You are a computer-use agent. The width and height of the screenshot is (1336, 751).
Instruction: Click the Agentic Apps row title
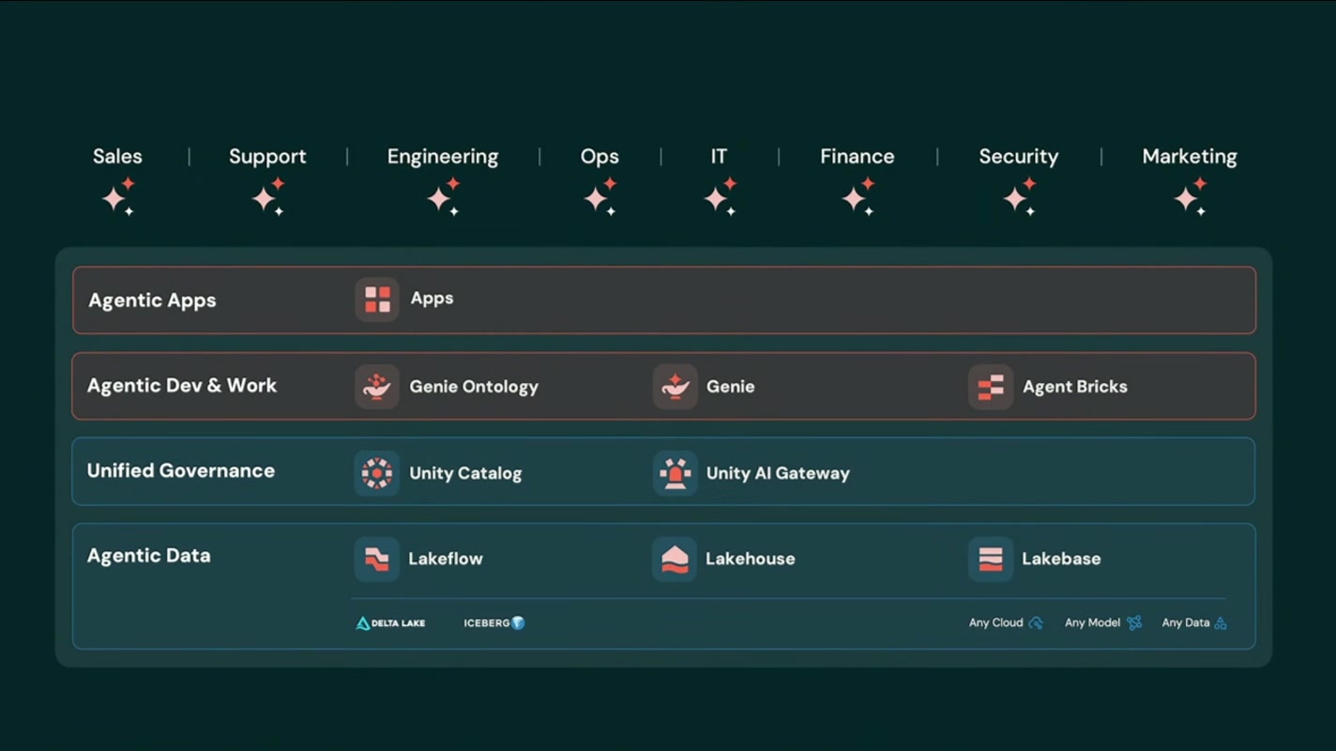pyautogui.click(x=152, y=300)
